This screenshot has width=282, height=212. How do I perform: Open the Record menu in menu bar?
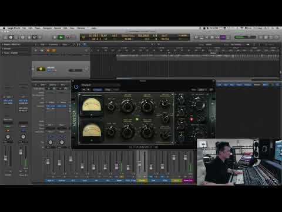click(58, 28)
